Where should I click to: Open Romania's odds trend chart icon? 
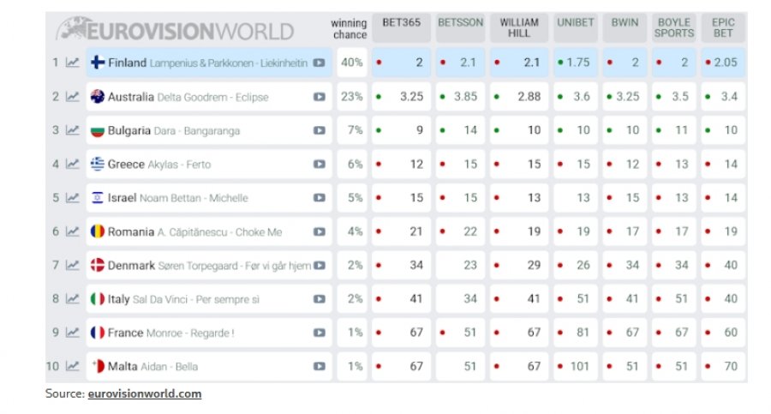[72, 231]
